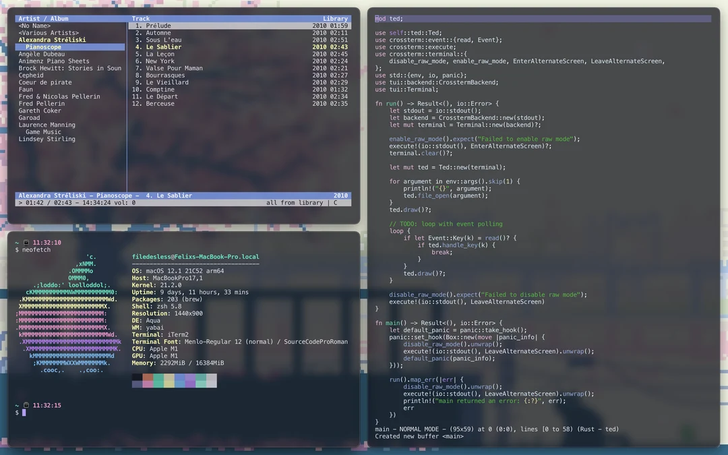This screenshot has height=455, width=728.
Task: Click the 'all from library' play mode indicator
Action: [295, 203]
